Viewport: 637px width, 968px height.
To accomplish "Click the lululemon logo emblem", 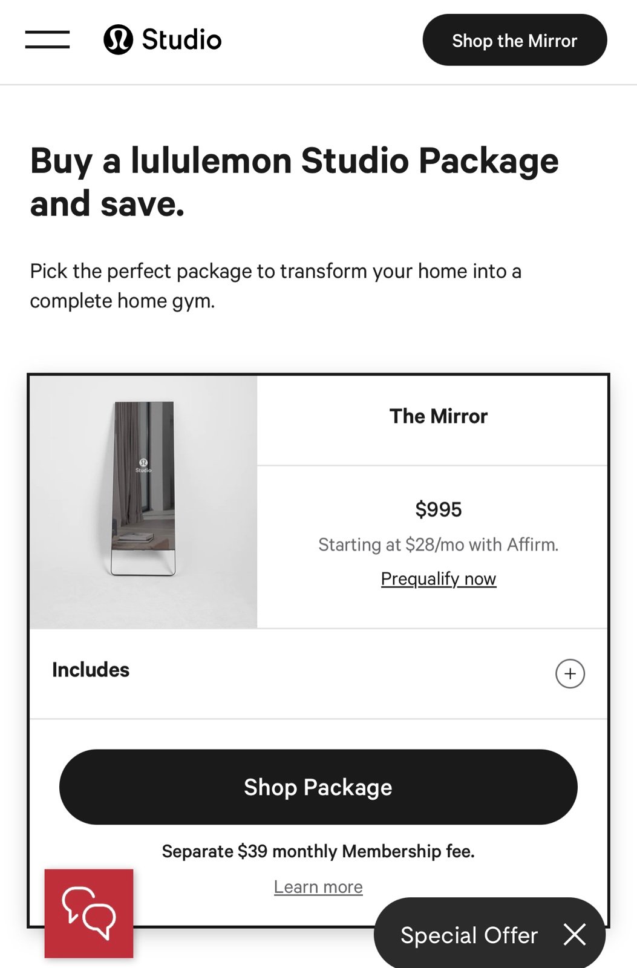I will click(x=118, y=39).
